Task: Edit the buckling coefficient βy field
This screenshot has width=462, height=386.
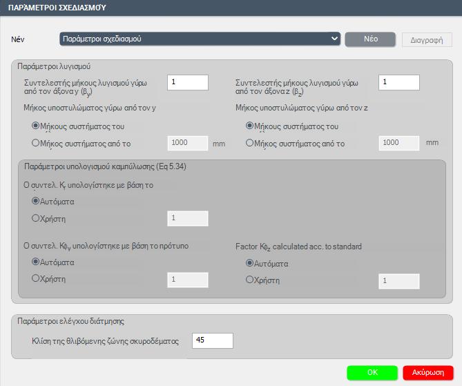Action: coord(188,82)
